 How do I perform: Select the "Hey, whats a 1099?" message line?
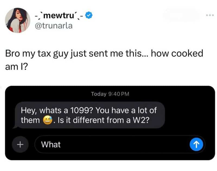click(x=88, y=110)
